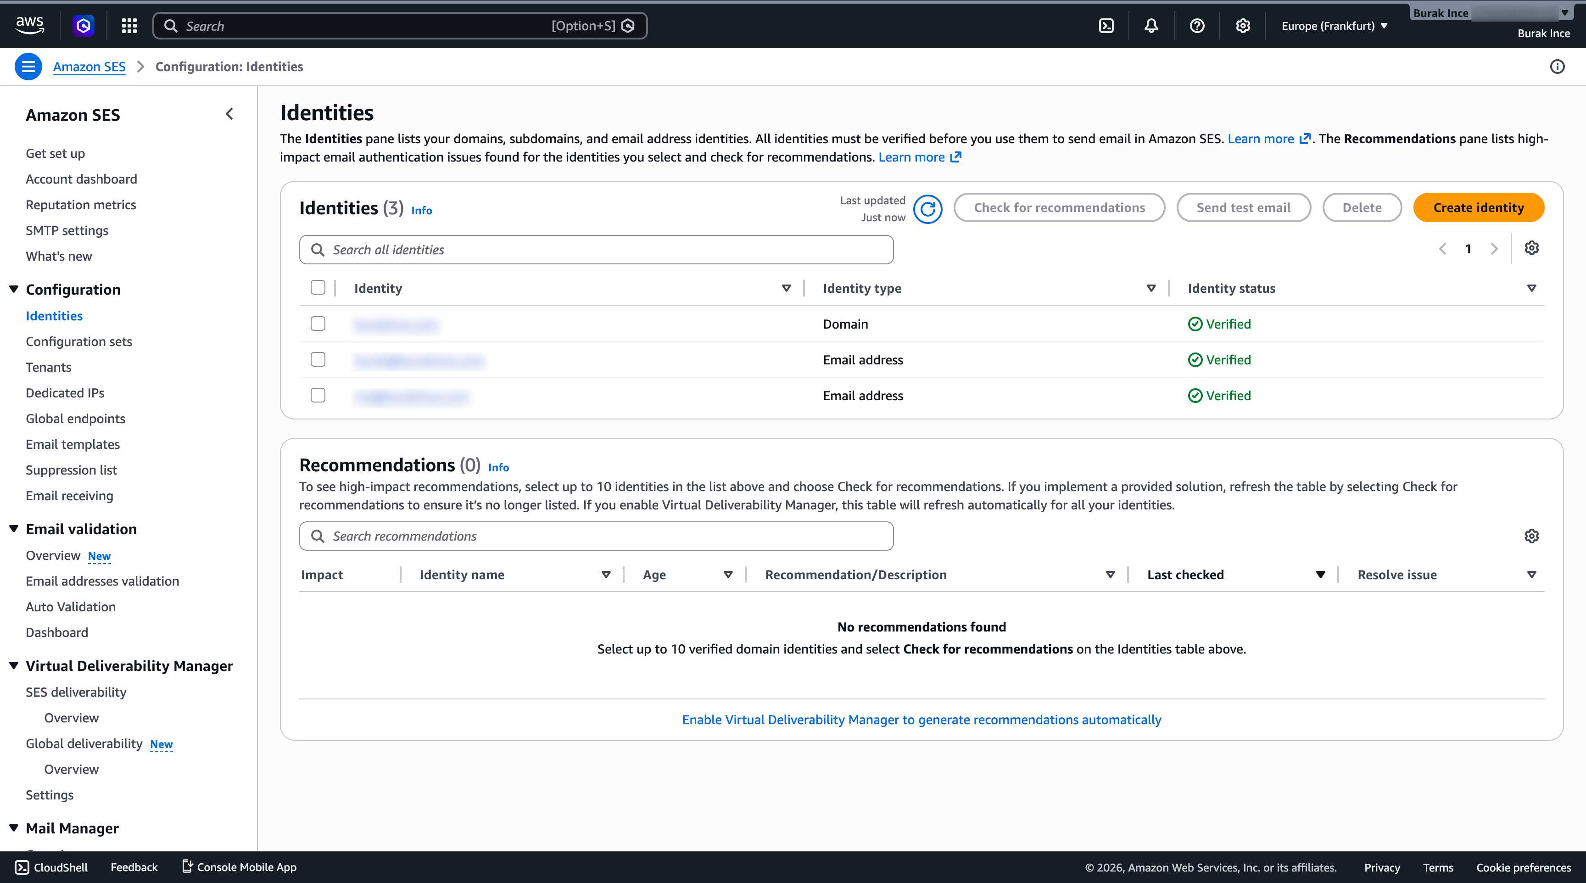Select the last Email address row checkbox

(x=318, y=395)
